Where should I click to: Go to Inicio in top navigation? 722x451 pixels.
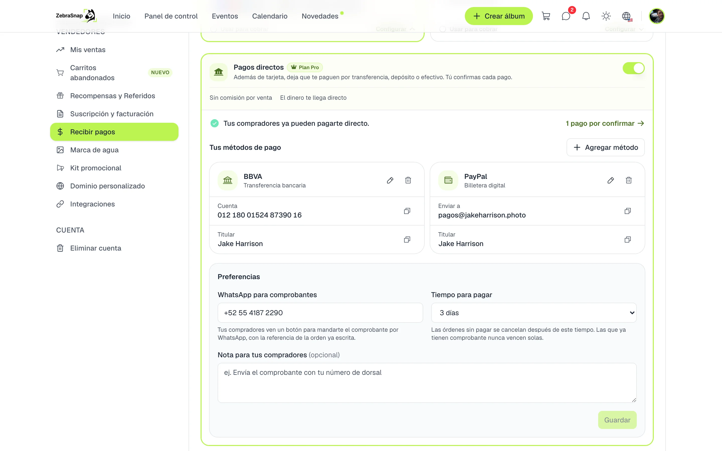click(x=121, y=16)
